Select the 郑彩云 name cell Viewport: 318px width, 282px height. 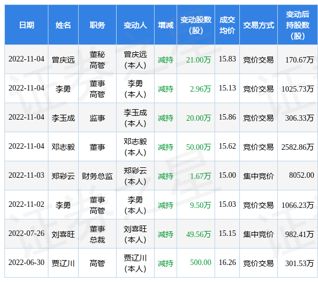click(63, 176)
